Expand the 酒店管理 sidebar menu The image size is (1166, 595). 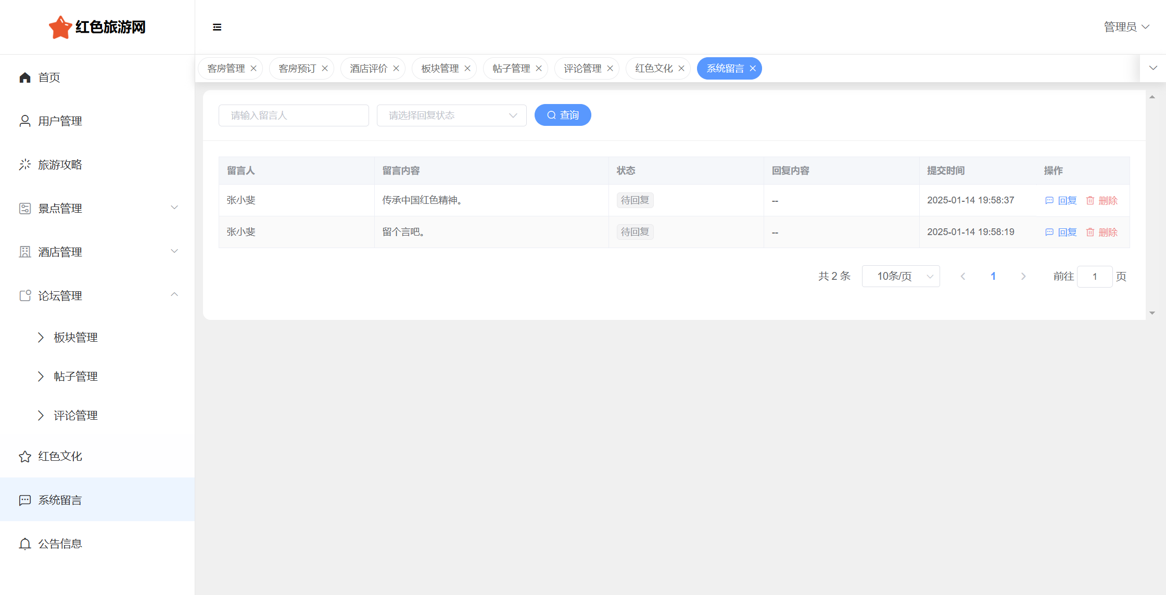click(174, 252)
